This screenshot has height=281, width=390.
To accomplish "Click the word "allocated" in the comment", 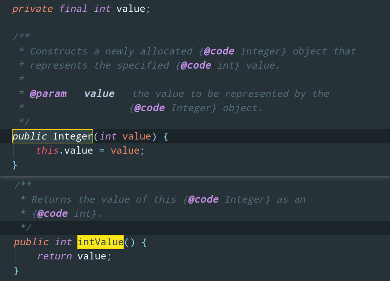I will 166,51.
